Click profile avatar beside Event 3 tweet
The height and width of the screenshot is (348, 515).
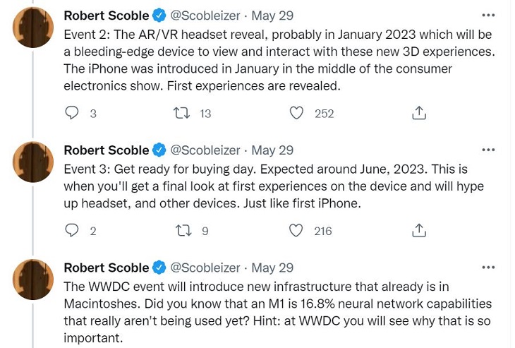tap(33, 162)
